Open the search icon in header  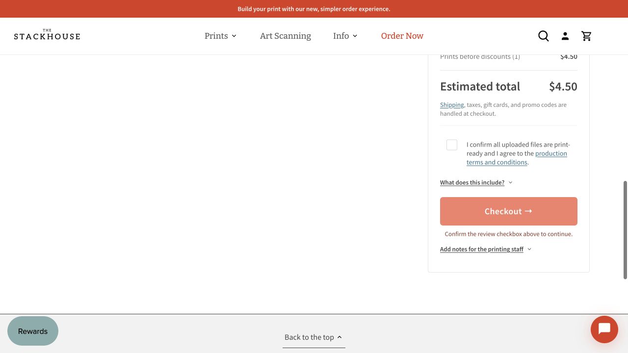tap(544, 36)
